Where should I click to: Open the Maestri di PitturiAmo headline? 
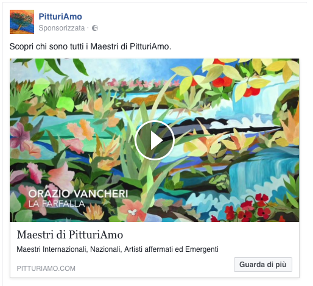coord(70,235)
